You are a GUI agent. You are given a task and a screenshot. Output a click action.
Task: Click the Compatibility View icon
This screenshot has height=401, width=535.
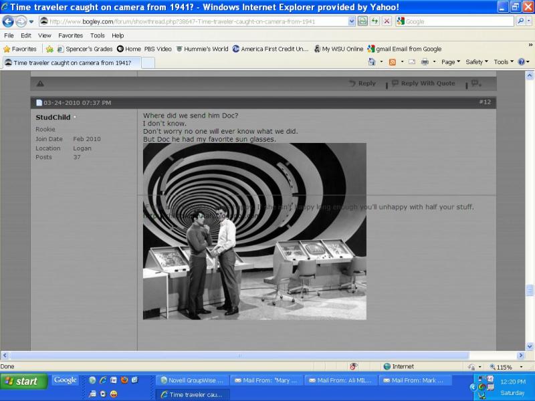(362, 21)
